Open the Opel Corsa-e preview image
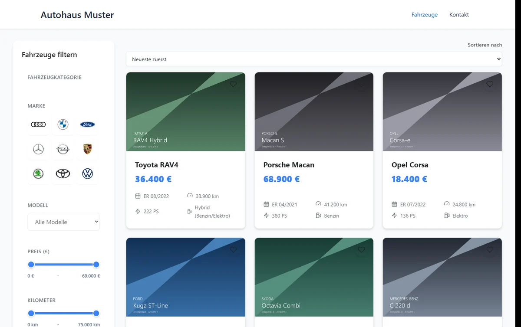The image size is (521, 327). (442, 112)
